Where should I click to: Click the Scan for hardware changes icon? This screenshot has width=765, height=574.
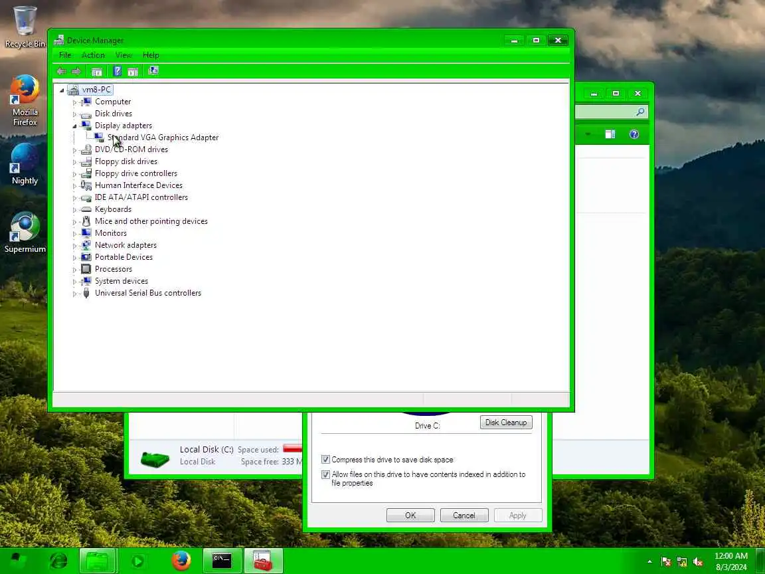click(x=153, y=71)
